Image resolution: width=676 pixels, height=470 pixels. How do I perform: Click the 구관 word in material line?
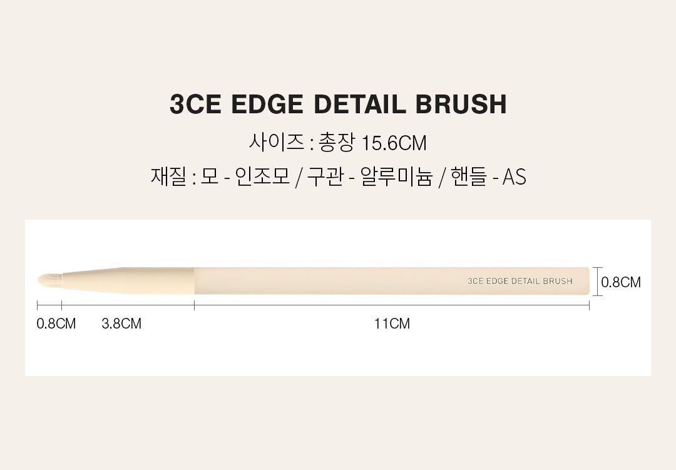325,177
